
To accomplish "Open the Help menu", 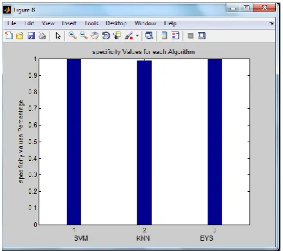I will click(x=170, y=23).
